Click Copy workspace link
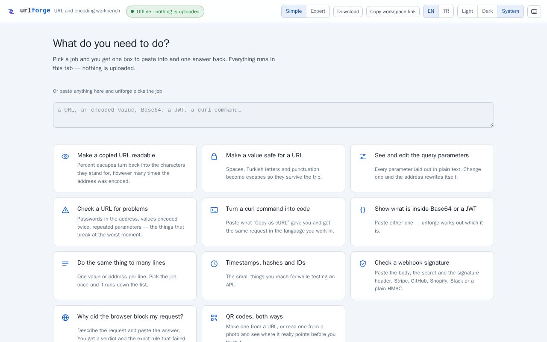 (393, 12)
